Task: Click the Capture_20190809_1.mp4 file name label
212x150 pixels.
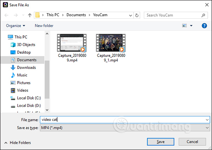Action: [x=111, y=58]
